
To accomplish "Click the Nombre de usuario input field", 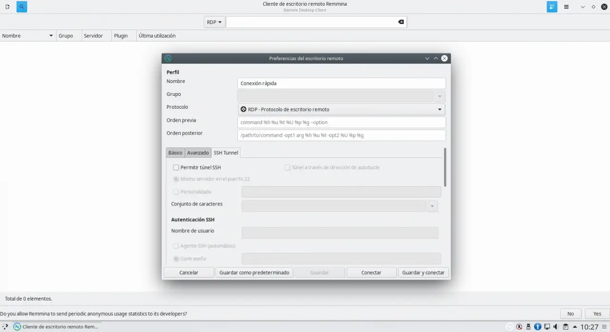I will [340, 233].
